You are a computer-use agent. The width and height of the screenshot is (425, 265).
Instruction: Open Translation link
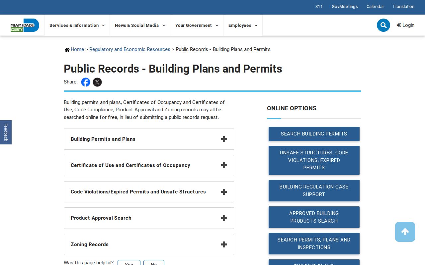403,7
